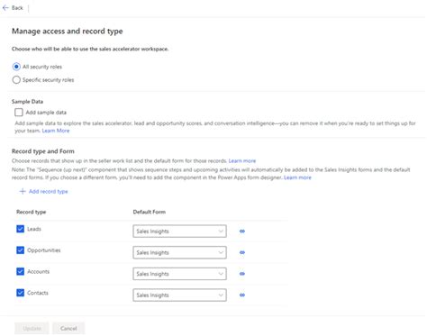Click the Back text label
The width and height of the screenshot is (427, 336).
tap(17, 8)
